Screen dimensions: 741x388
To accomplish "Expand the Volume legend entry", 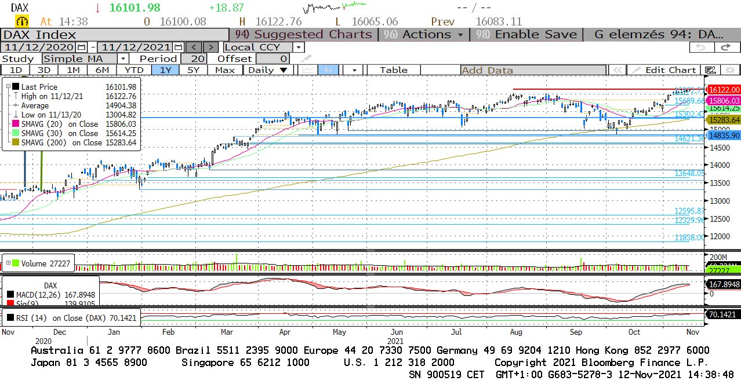I will pos(8,263).
